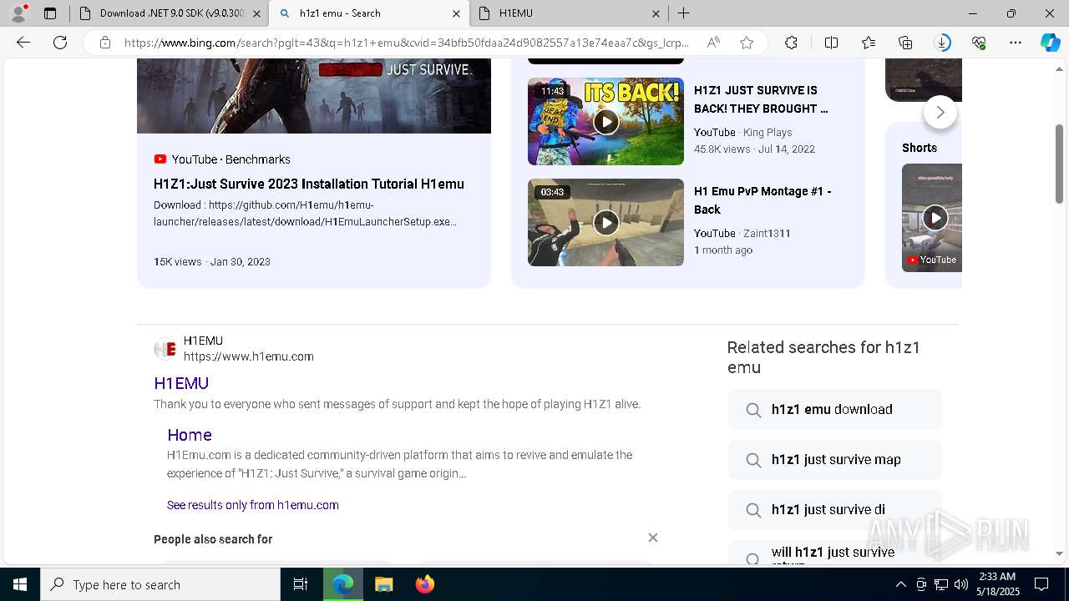This screenshot has height=601, width=1069.
Task: Switch to the Download .NET 9.0 SDK tab
Action: coord(171,13)
